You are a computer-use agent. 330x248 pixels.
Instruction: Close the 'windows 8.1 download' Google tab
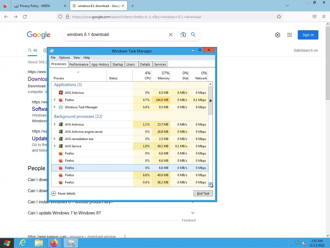[123, 6]
